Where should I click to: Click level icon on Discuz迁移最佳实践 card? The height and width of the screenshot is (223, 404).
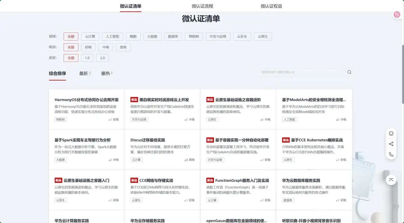coord(186,160)
